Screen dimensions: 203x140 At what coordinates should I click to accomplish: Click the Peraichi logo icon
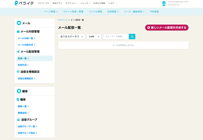pyautogui.click(x=16, y=3)
